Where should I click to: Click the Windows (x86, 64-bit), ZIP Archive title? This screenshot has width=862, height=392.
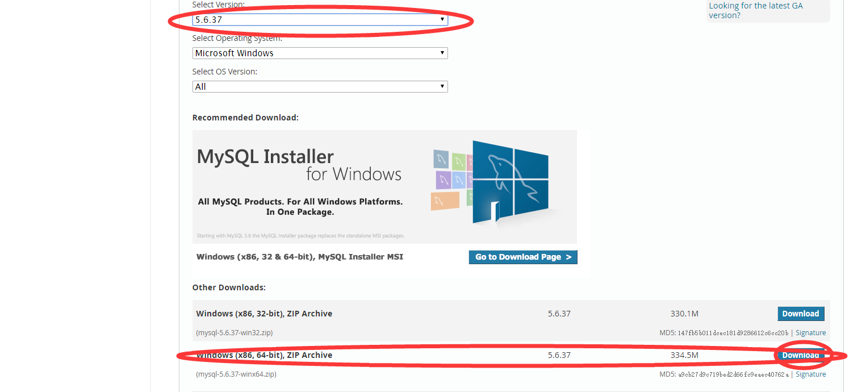tap(264, 355)
